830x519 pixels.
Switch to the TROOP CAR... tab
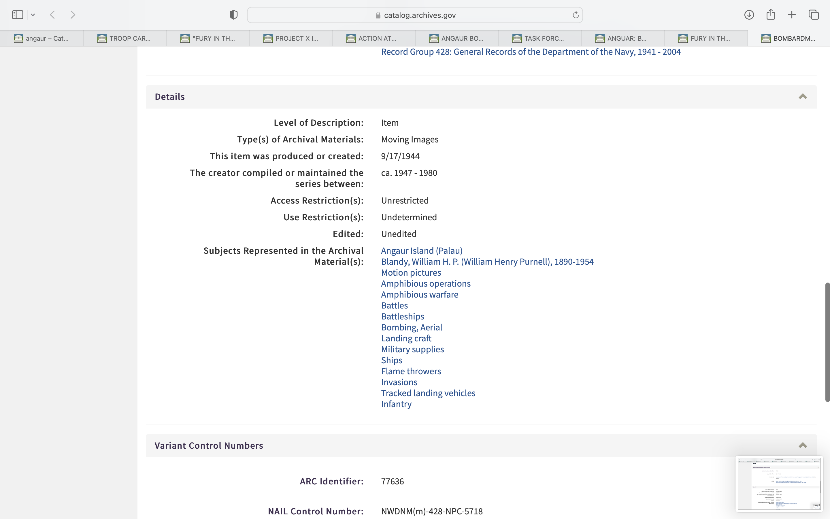click(x=125, y=38)
